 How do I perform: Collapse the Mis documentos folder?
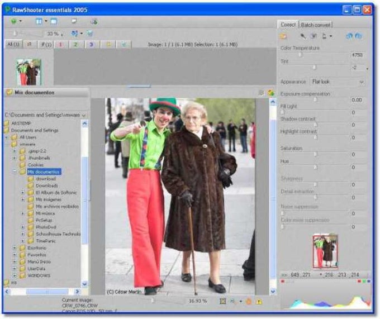[15, 172]
